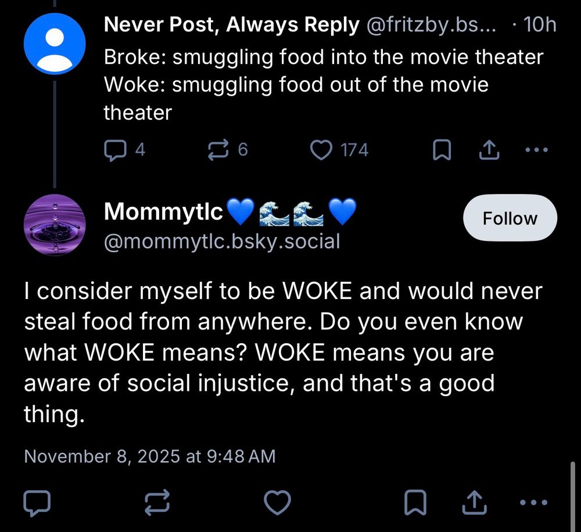Reply to the Never Post, Always Reply post
The height and width of the screenshot is (532, 581).
coord(116,149)
